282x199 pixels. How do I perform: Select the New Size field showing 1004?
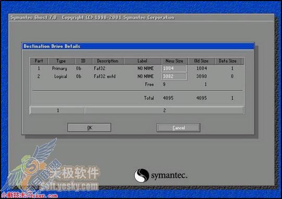[174, 68]
